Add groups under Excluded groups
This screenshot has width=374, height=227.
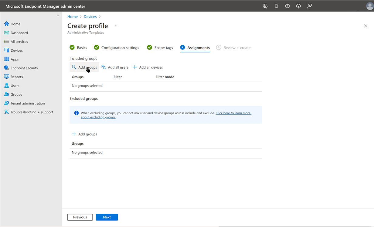(84, 134)
